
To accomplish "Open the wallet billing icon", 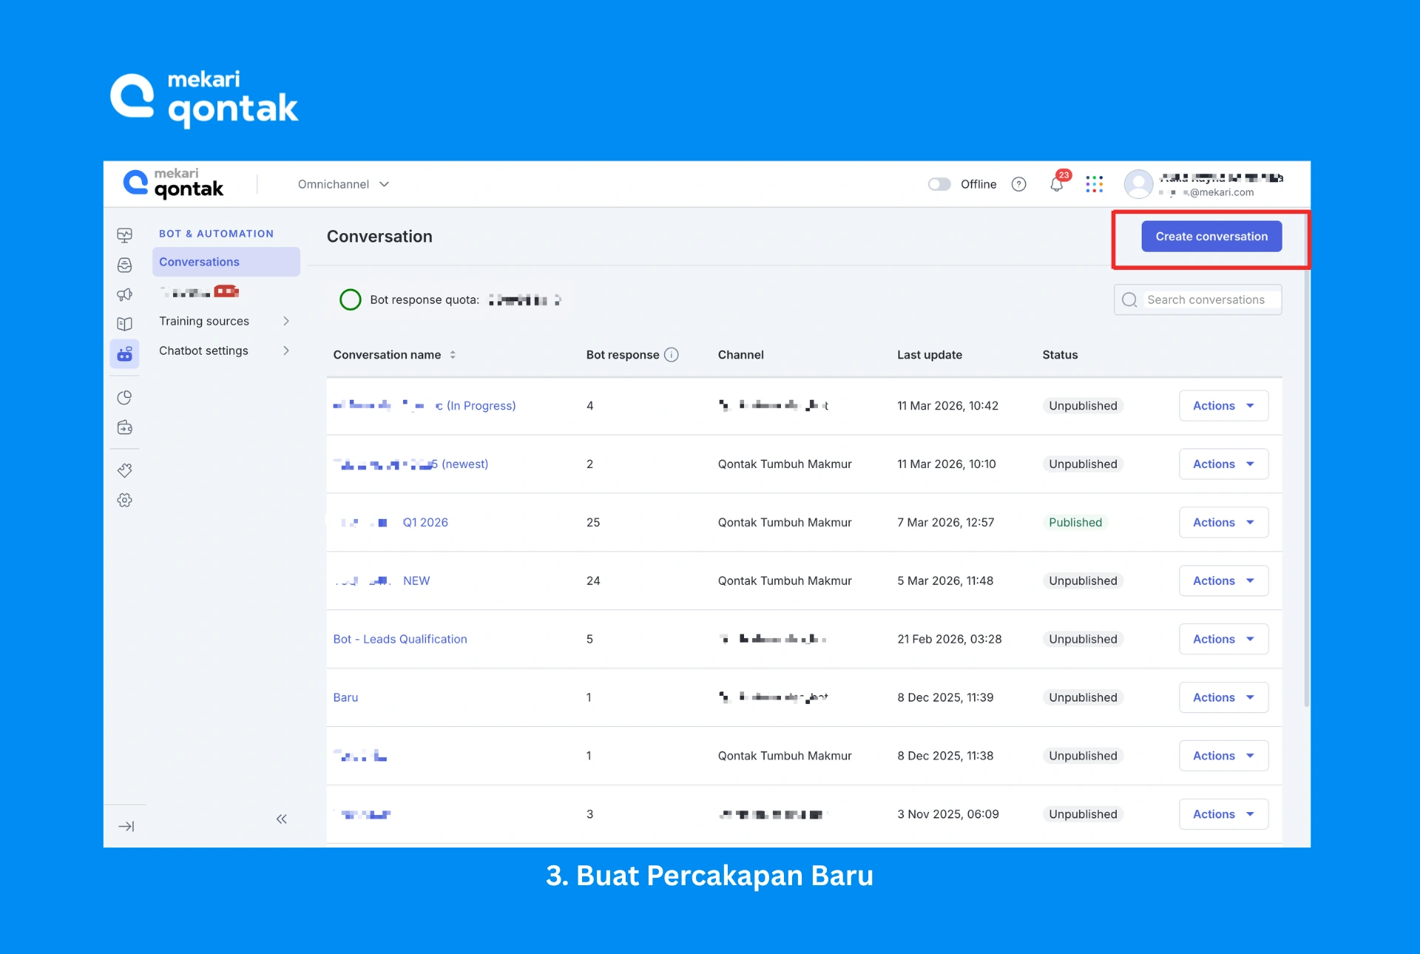I will 125,427.
